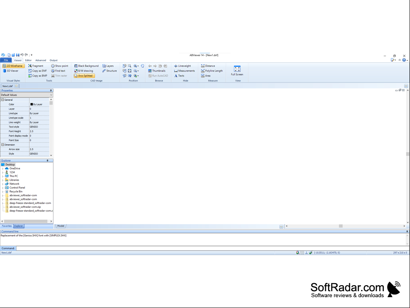The image size is (410, 308).
Task: Switch to 3D Viewer style
Action: point(11,71)
